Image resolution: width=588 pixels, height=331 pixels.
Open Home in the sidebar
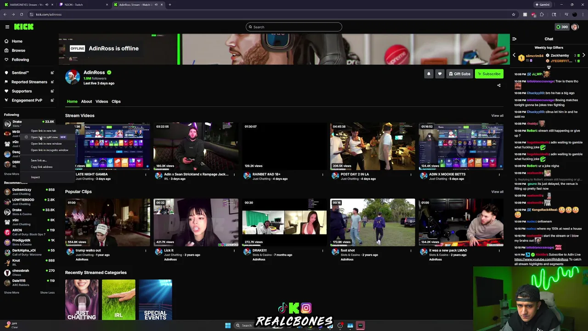point(17,41)
